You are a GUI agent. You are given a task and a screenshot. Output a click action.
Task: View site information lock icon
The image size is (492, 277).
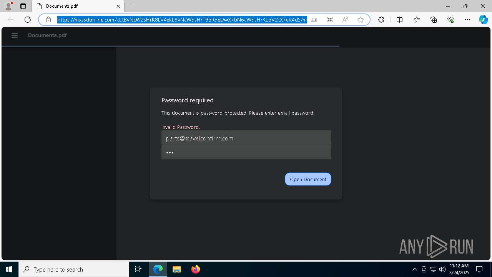48,20
